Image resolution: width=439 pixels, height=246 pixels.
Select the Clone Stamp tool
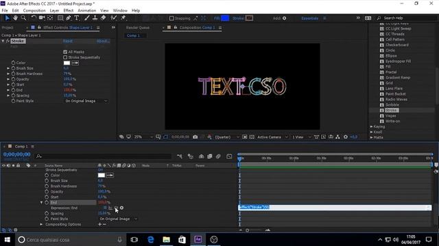click(x=95, y=18)
